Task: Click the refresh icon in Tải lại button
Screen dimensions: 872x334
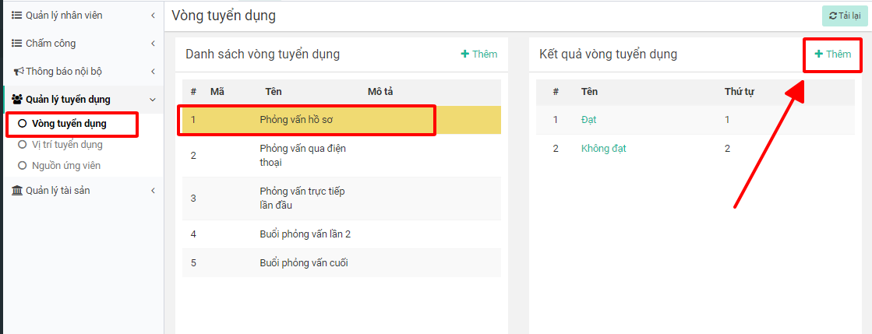Action: (833, 16)
